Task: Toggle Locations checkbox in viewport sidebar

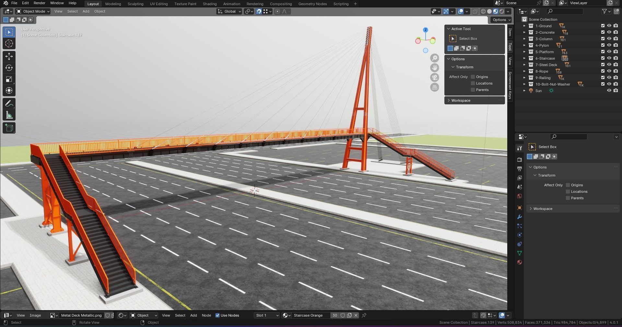Action: tap(473, 83)
